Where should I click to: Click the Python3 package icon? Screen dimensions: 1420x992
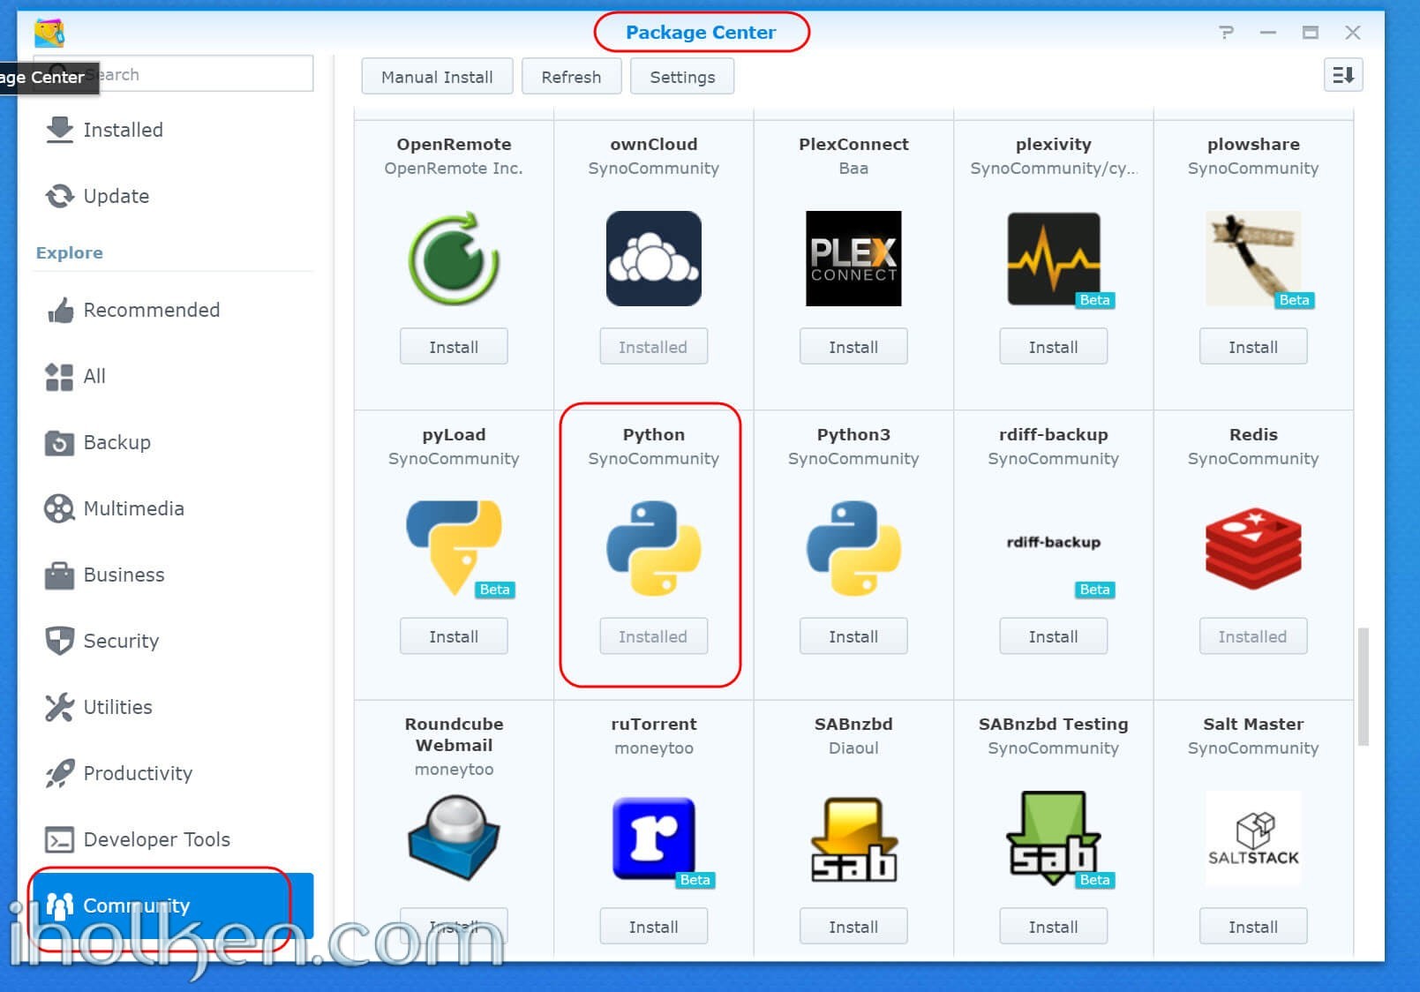point(853,548)
